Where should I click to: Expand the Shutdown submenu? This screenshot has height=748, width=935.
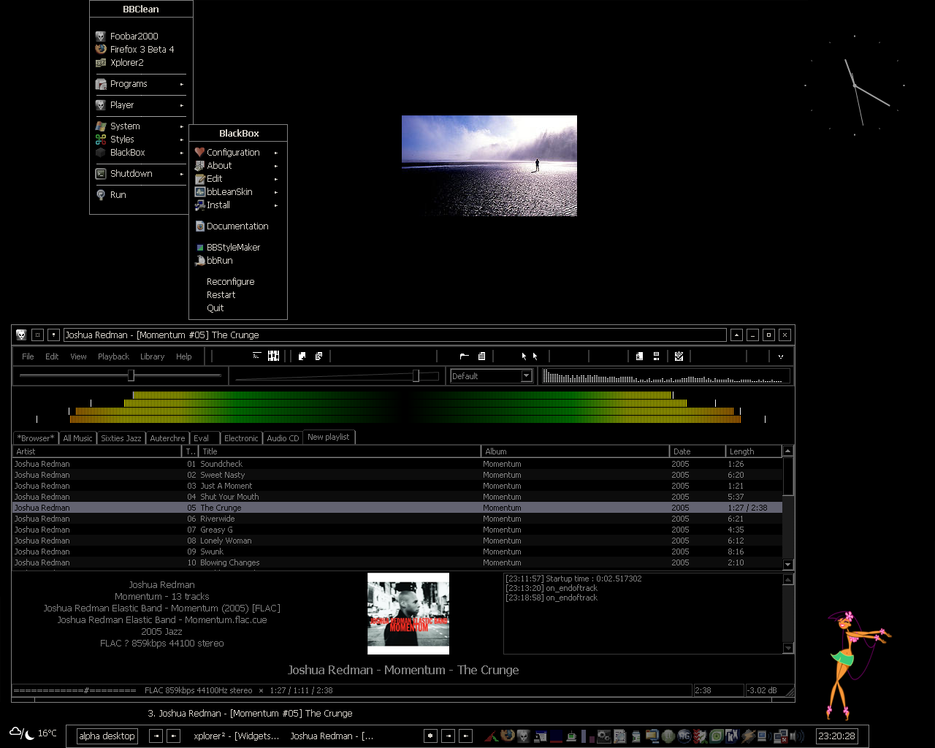[x=140, y=174]
